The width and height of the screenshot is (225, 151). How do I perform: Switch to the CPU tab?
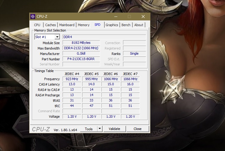click(37, 25)
